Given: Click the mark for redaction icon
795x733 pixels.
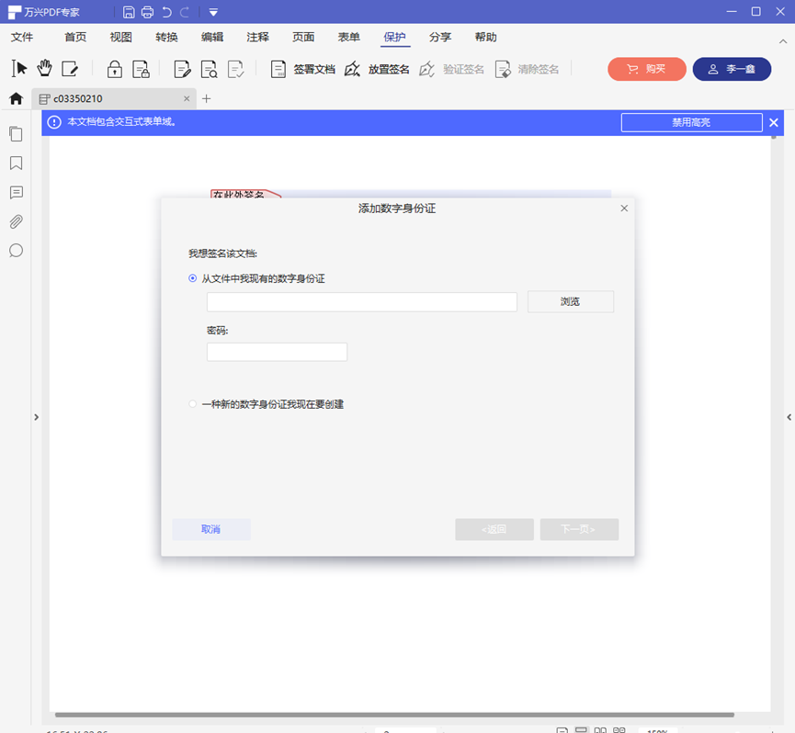Looking at the screenshot, I should [x=183, y=69].
